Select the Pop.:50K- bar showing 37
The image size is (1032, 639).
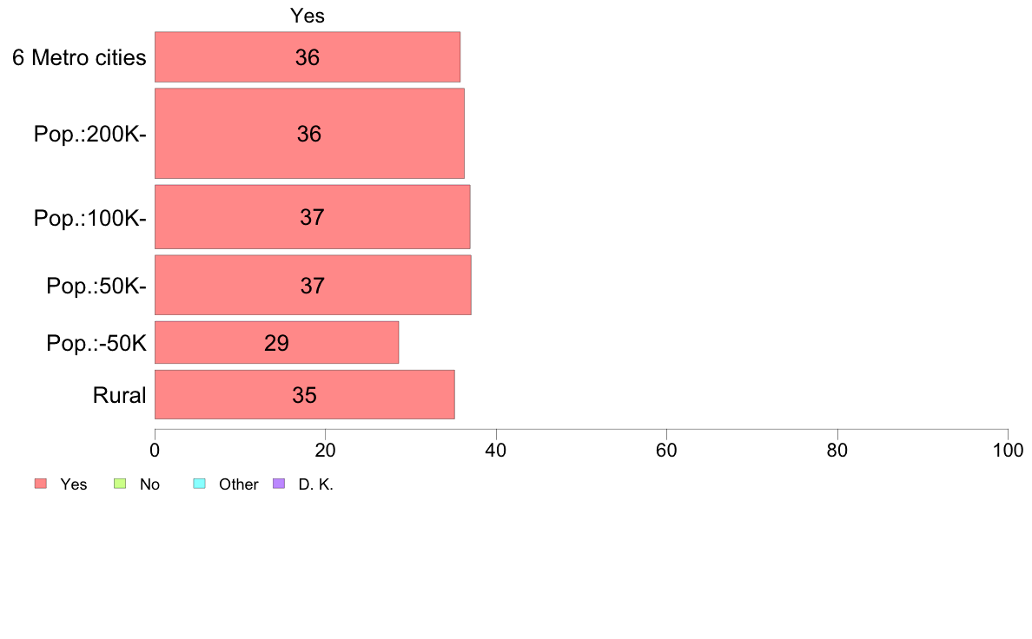tap(314, 285)
